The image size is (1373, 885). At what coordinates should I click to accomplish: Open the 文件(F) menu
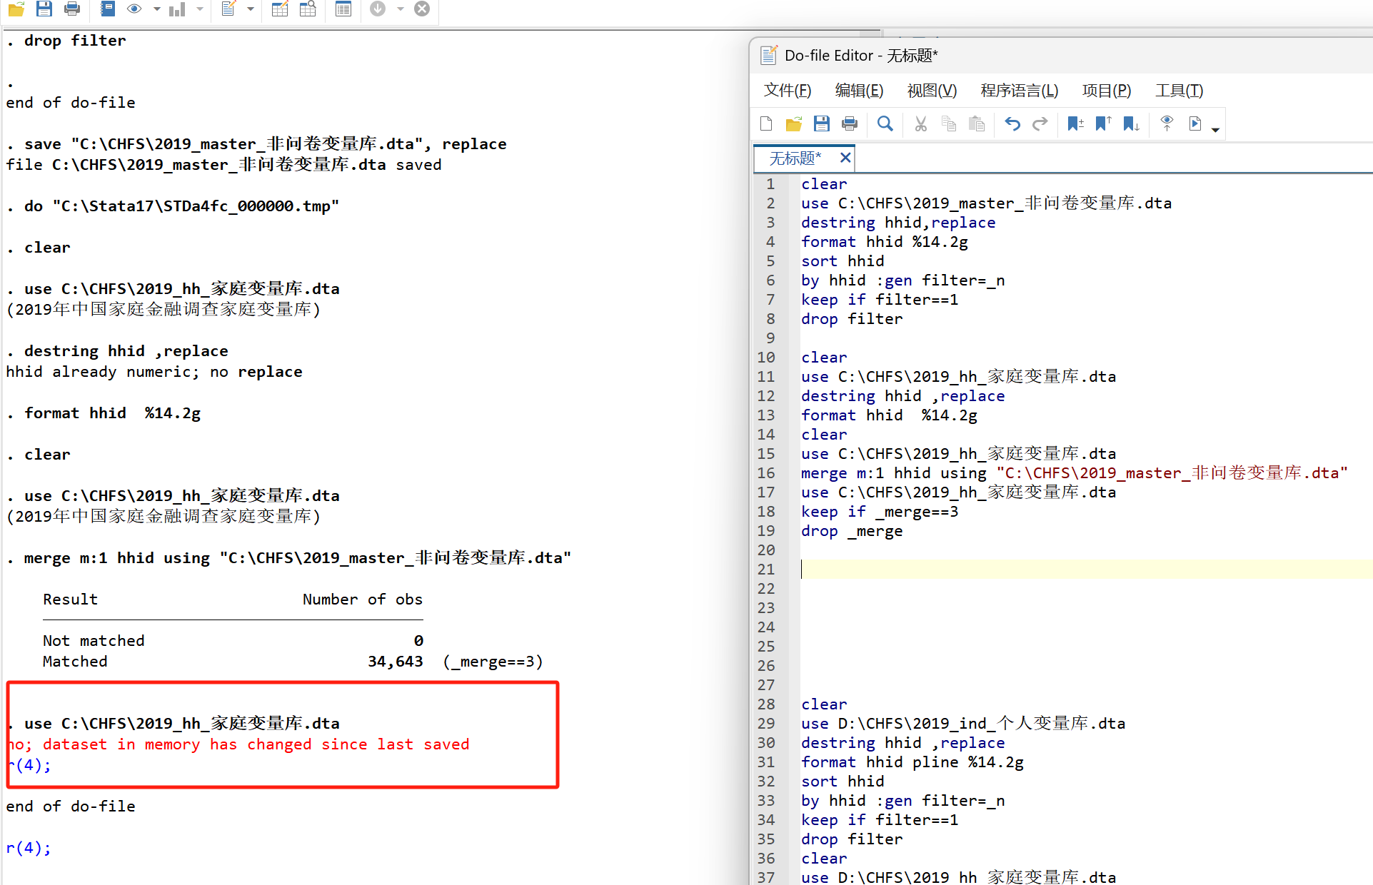[x=787, y=91]
